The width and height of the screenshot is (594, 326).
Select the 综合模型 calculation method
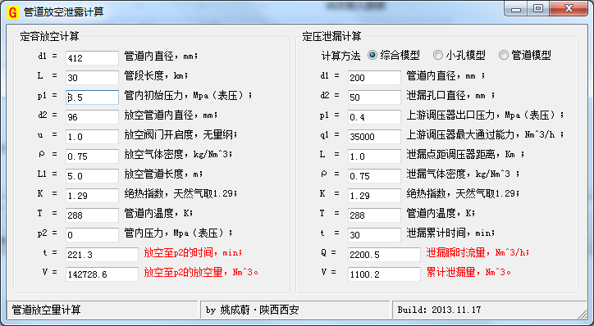[394, 55]
